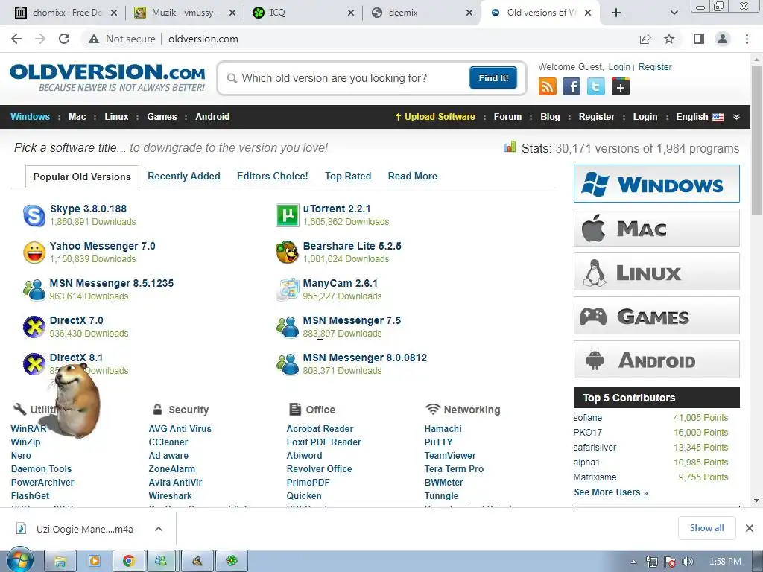Click the page vertical scrollbar thumb
The height and width of the screenshot is (572, 763).
[756, 139]
